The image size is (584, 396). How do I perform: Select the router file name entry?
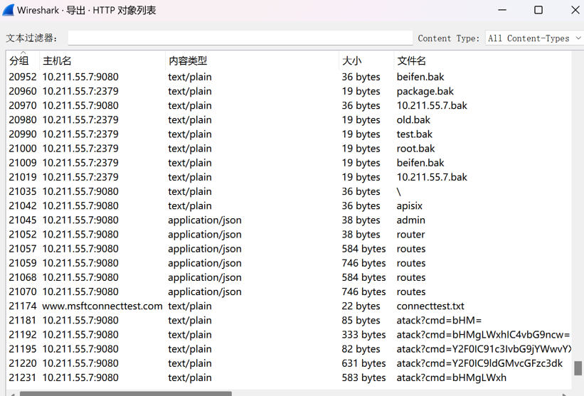410,235
